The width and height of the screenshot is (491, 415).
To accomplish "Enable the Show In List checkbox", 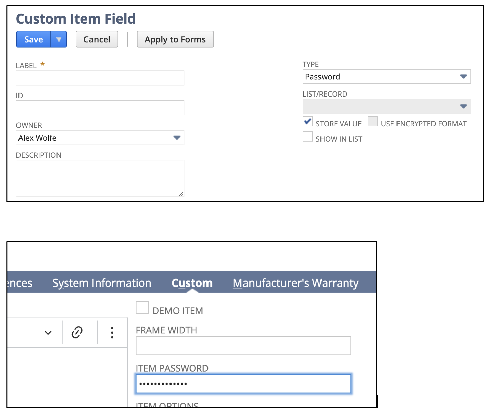I will [308, 137].
